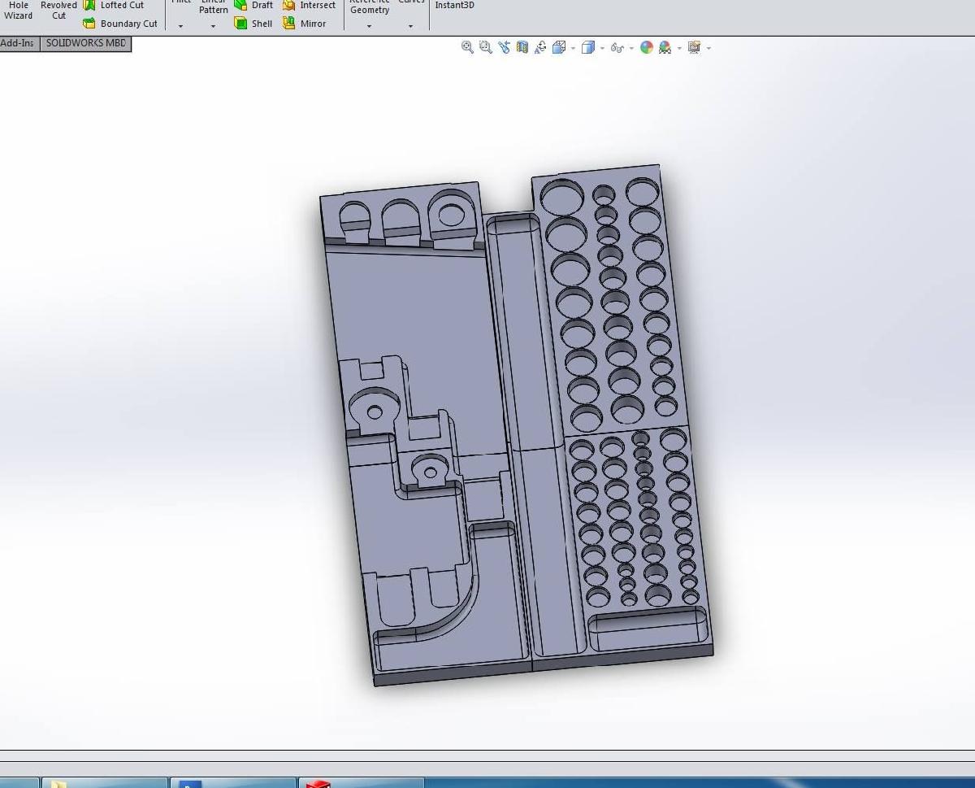Click the Boundary Cut icon
975x788 pixels.
click(89, 24)
